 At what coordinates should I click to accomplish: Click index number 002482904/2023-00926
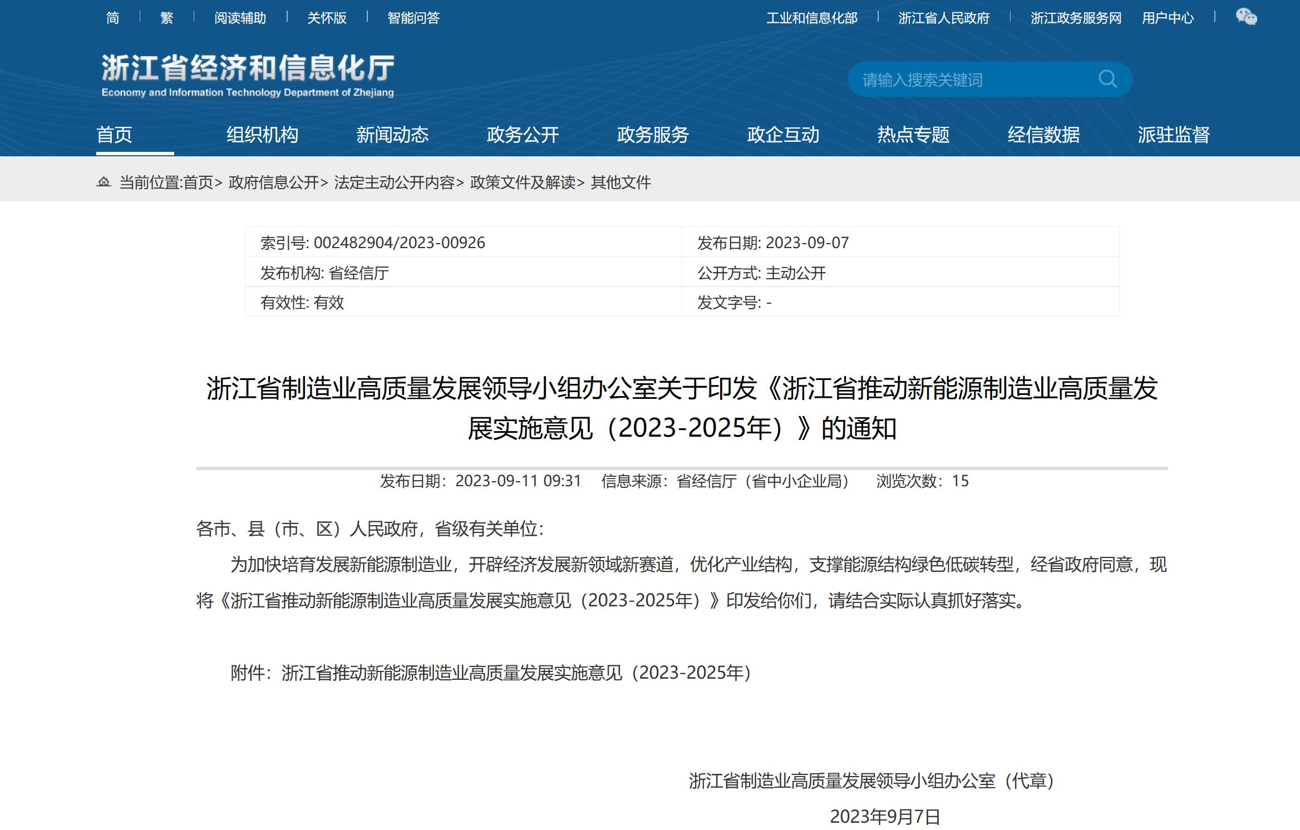399,243
